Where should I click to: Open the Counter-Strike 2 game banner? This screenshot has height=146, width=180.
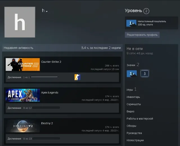point(23,64)
